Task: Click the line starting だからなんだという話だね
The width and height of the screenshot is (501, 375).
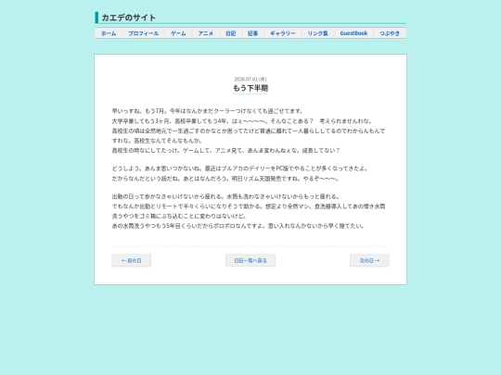Action: (225, 179)
